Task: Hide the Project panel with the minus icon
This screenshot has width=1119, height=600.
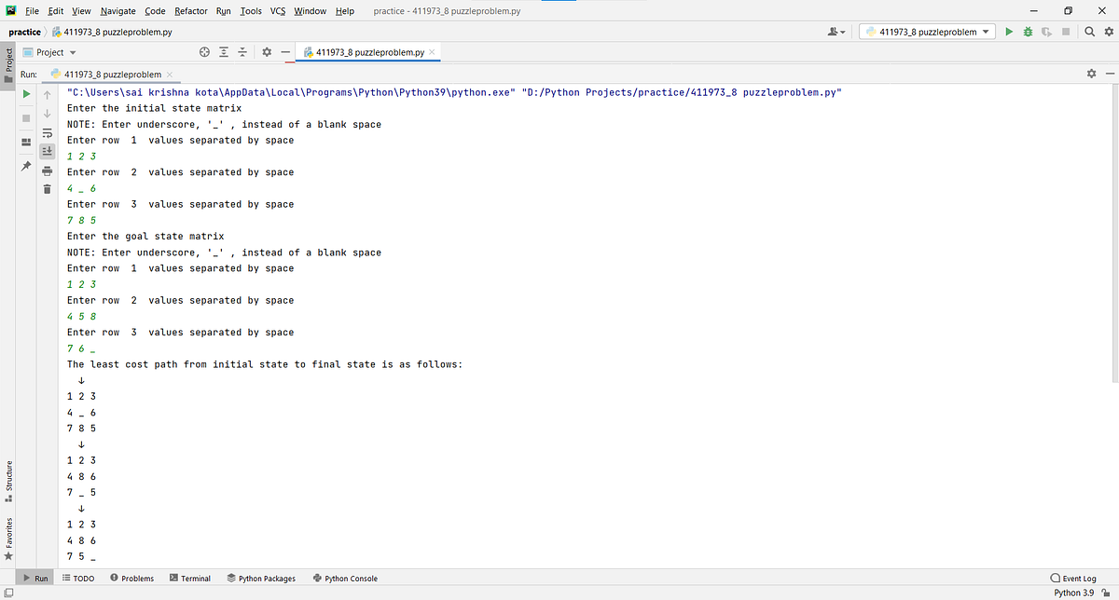Action: [286, 52]
